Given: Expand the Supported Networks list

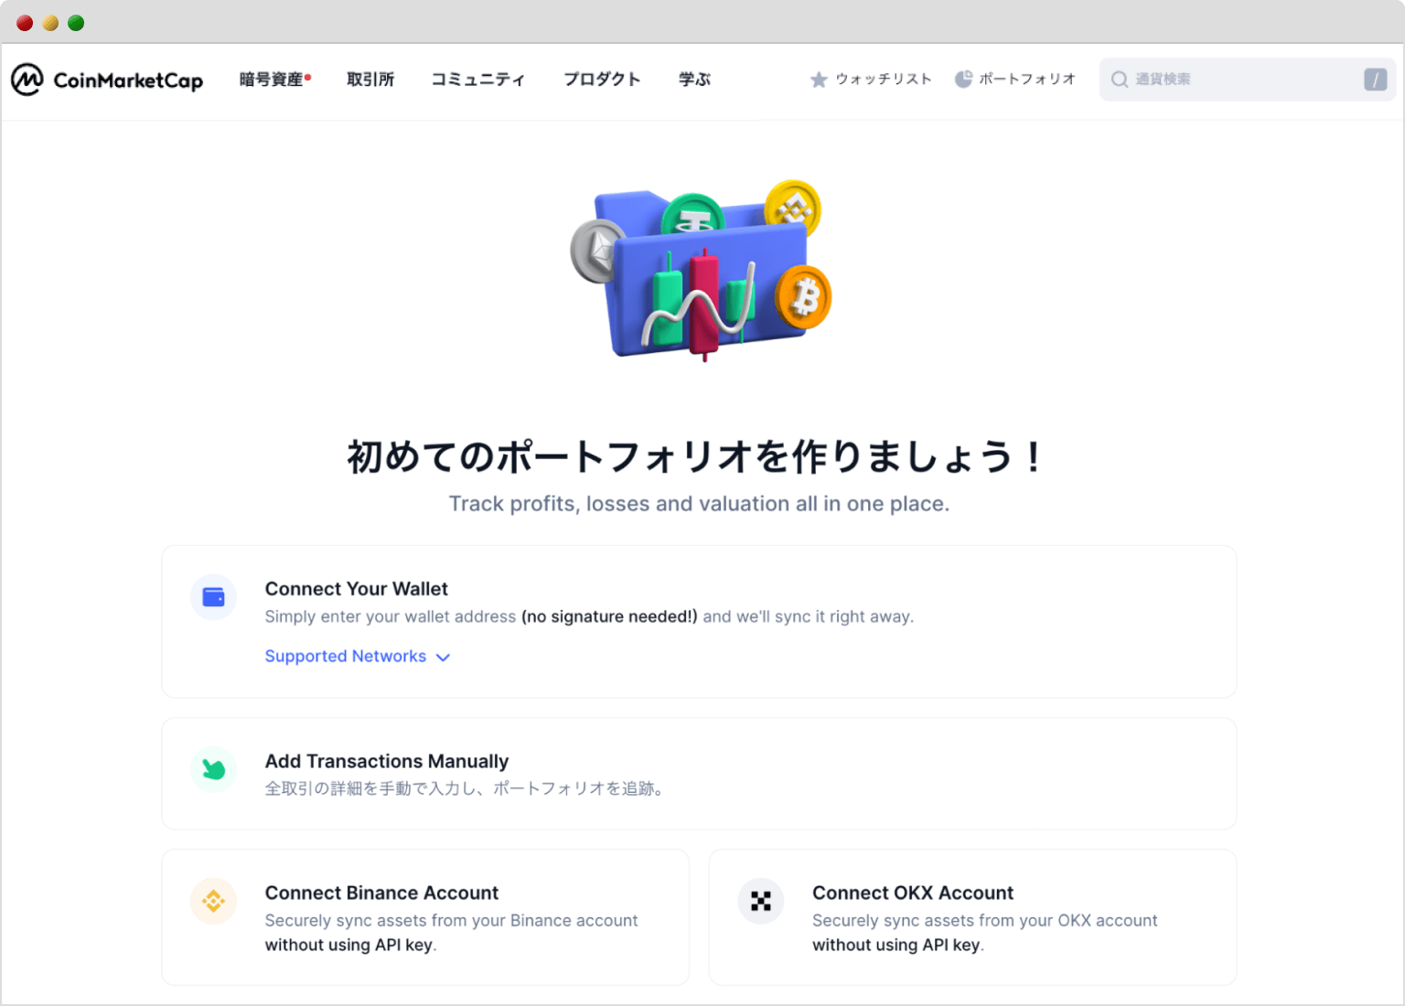Looking at the screenshot, I should click(x=358, y=657).
